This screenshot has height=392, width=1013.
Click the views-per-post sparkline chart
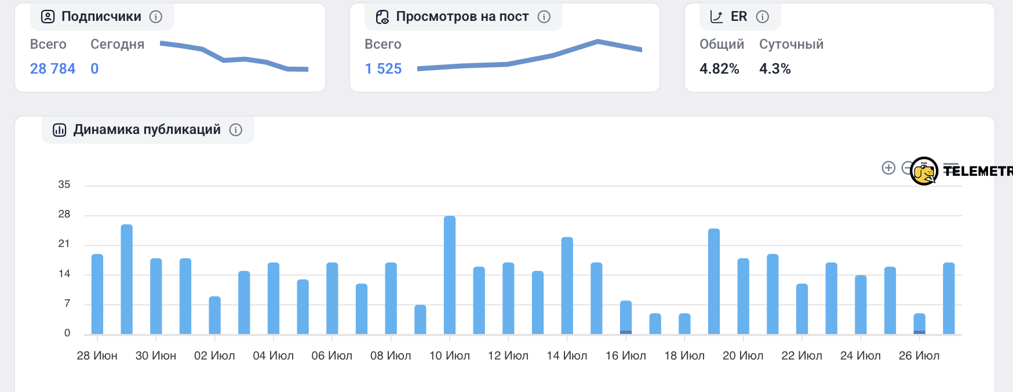(530, 55)
